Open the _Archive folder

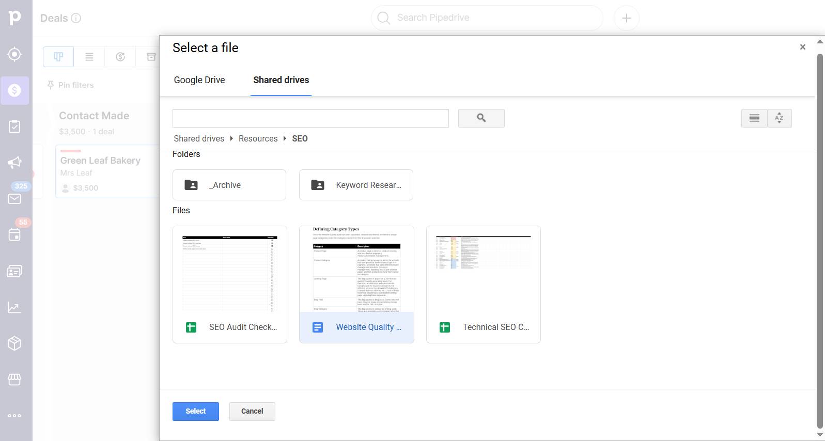[229, 185]
